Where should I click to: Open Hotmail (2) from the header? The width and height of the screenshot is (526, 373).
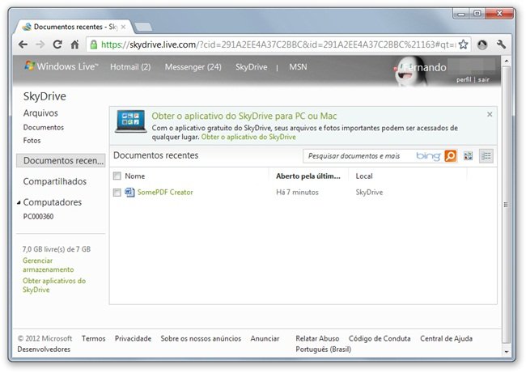130,67
